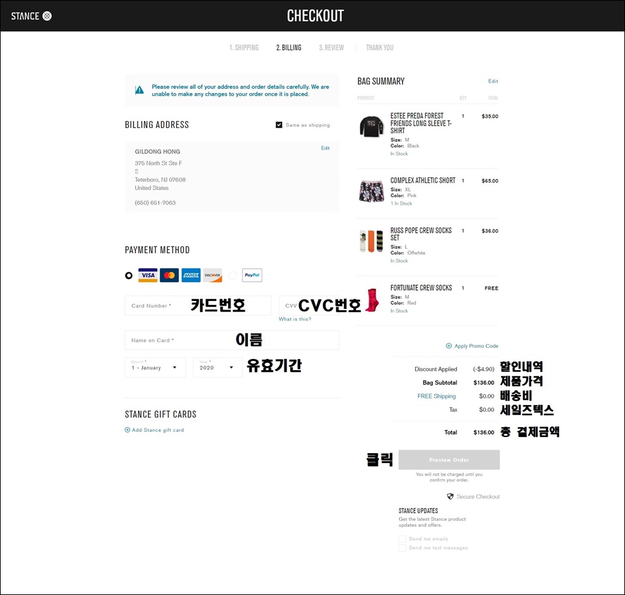Open the expiration Month dropdown

coord(156,367)
